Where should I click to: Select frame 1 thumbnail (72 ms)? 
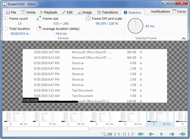(x=46, y=119)
